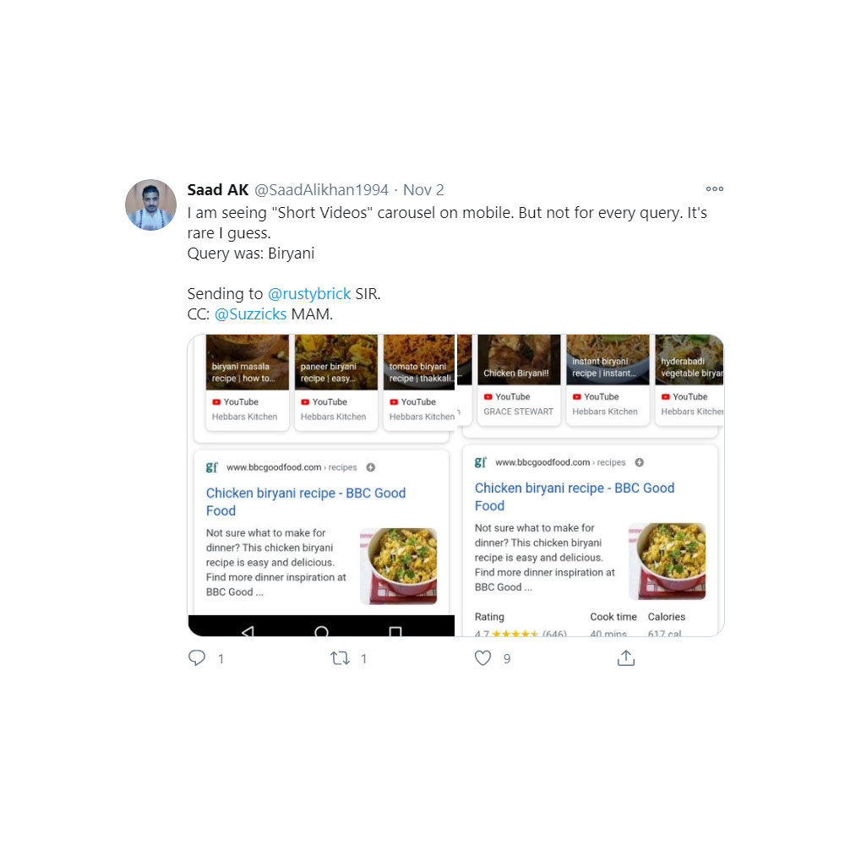
Task: Like the tweet with the heart icon
Action: tap(482, 658)
